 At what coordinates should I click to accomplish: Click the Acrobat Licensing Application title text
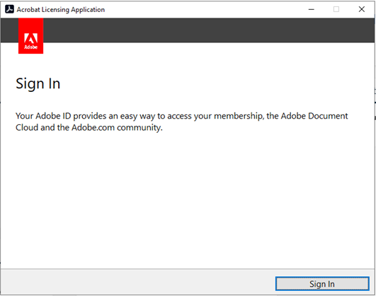61,10
